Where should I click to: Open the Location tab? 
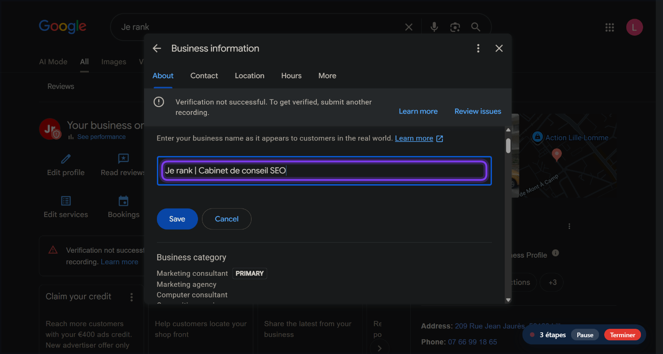click(x=250, y=76)
